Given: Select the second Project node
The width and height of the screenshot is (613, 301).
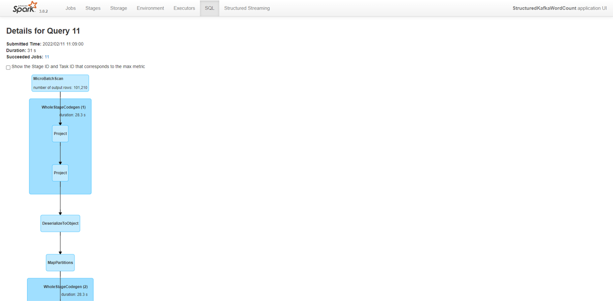Looking at the screenshot, I should (60, 173).
